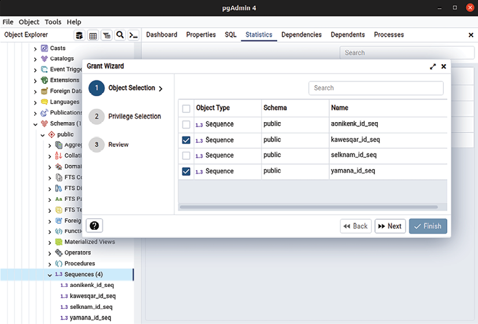
Task: Switch to the SQL tab
Action: [x=230, y=35]
